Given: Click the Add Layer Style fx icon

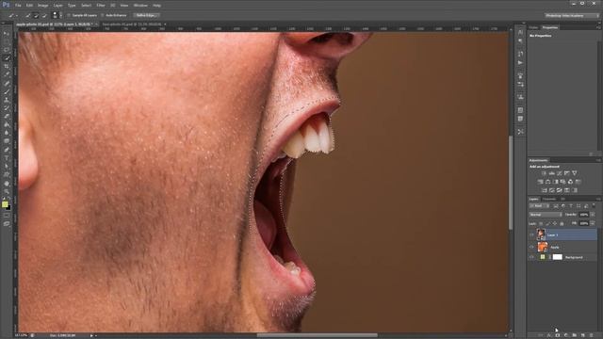Looking at the screenshot, I should [548, 335].
